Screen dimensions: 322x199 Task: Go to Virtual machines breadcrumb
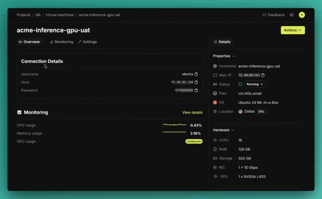[60, 15]
